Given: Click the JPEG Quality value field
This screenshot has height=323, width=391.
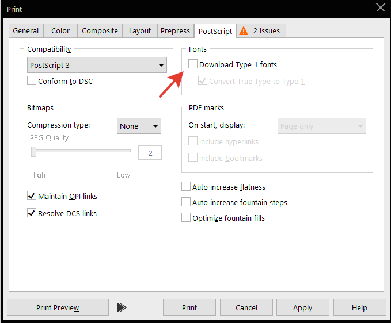Looking at the screenshot, I should click(150, 153).
